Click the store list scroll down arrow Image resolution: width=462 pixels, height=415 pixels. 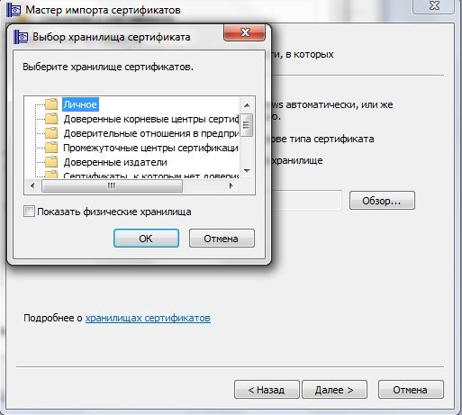(x=247, y=170)
